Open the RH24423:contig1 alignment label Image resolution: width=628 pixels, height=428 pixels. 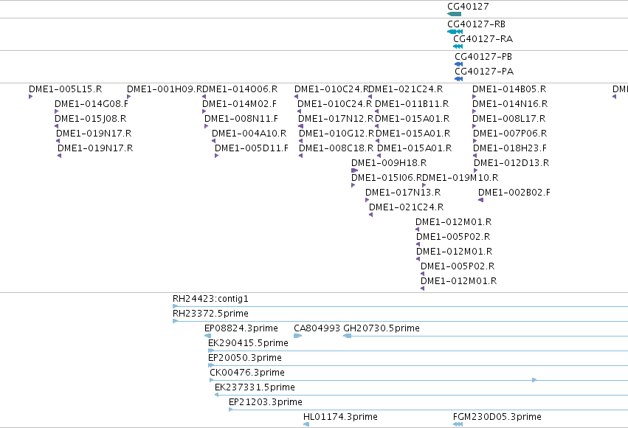[210, 299]
